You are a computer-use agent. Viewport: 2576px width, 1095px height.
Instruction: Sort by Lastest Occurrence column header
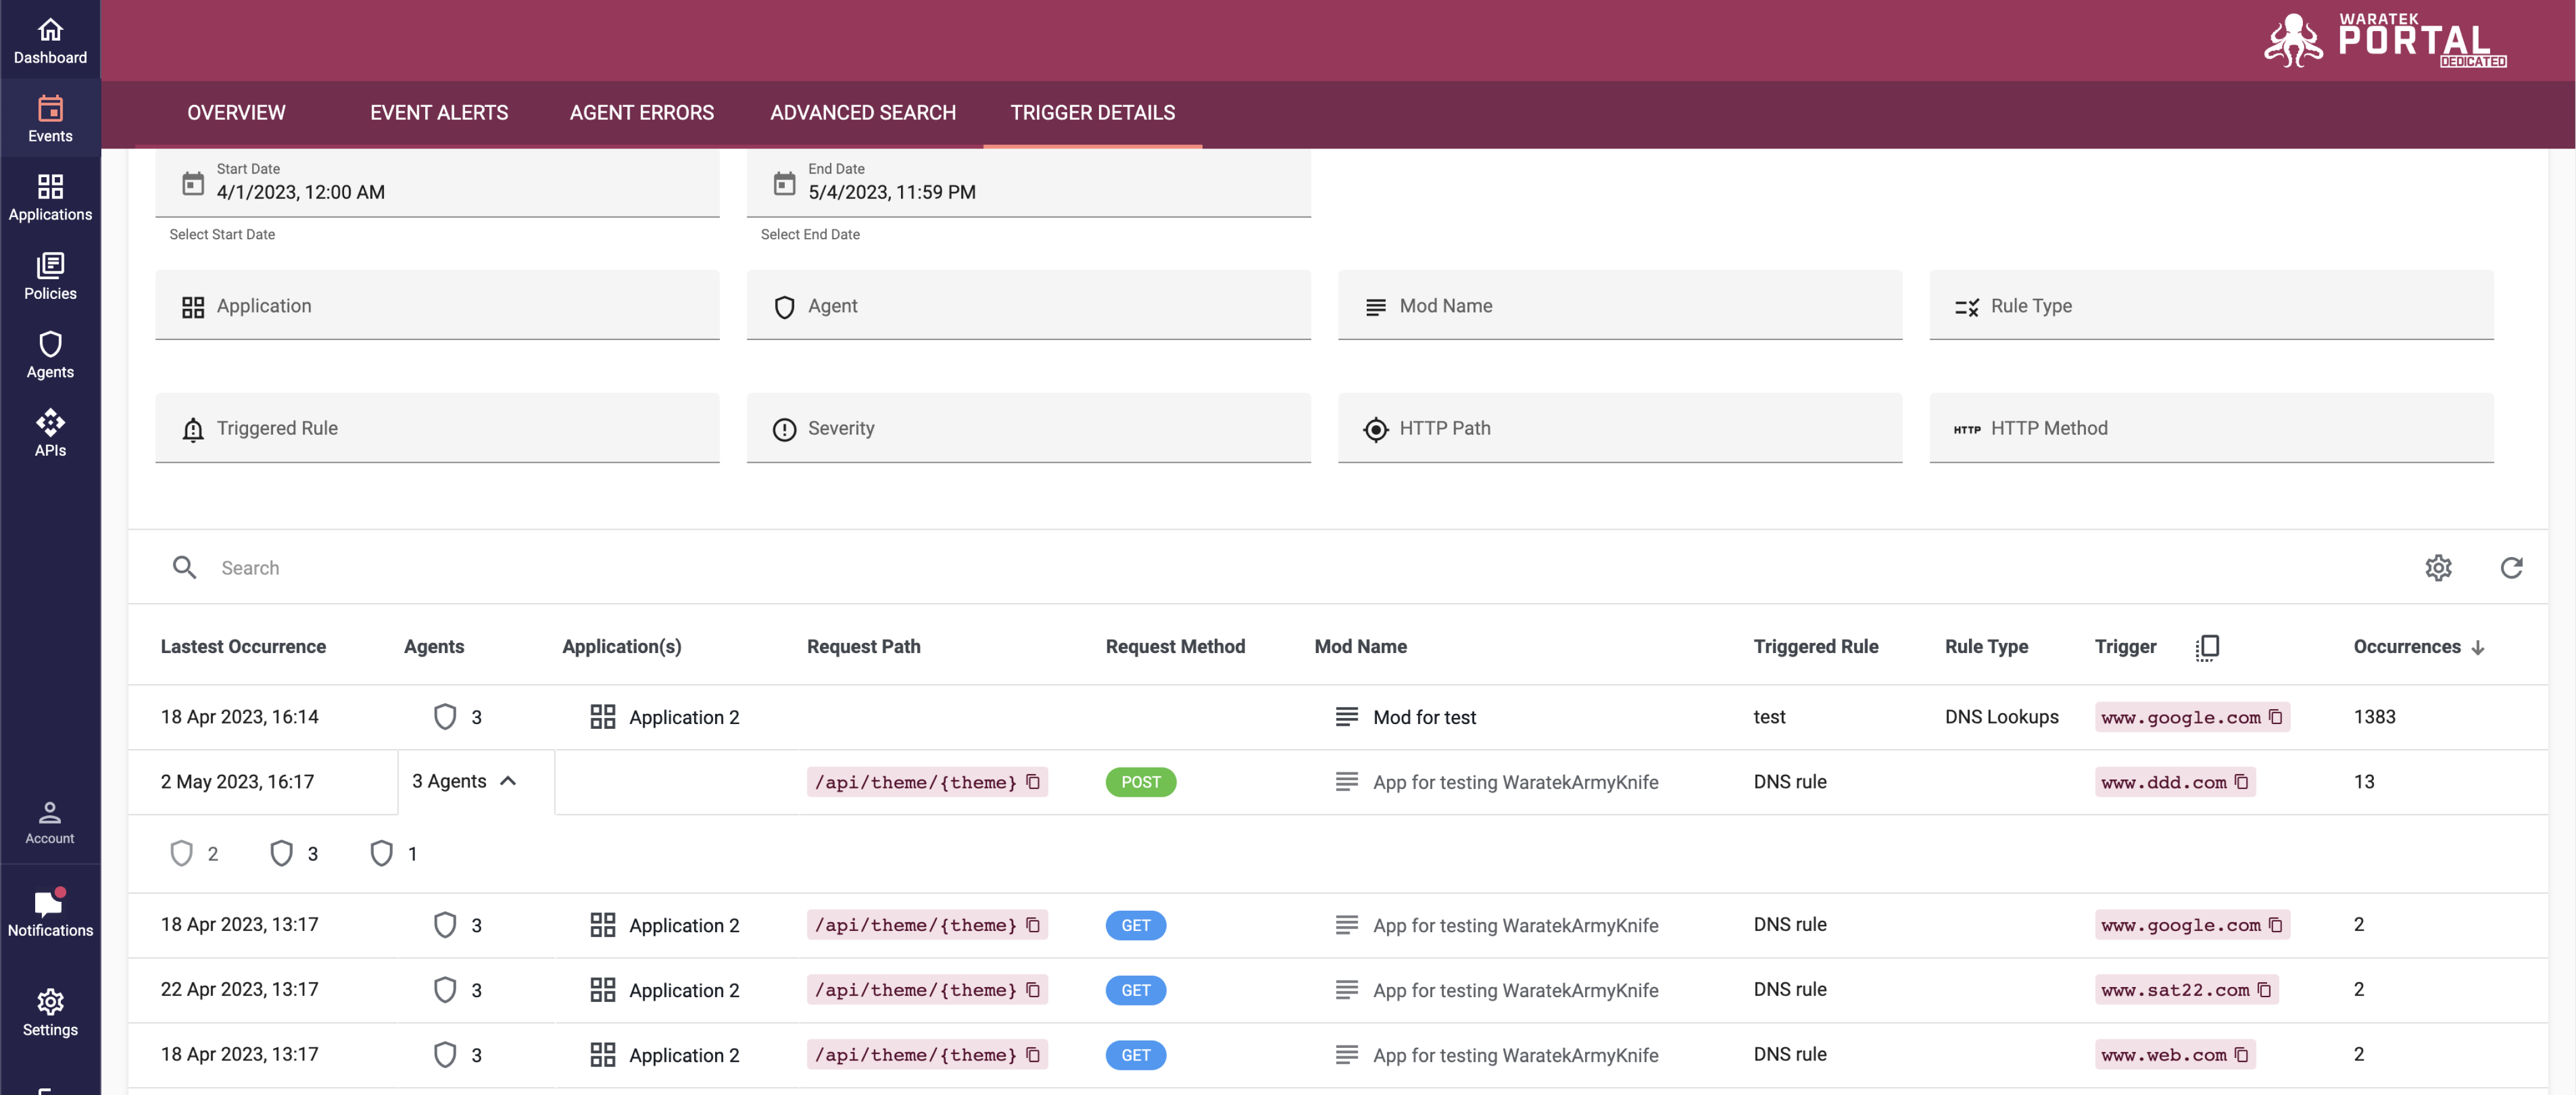243,647
